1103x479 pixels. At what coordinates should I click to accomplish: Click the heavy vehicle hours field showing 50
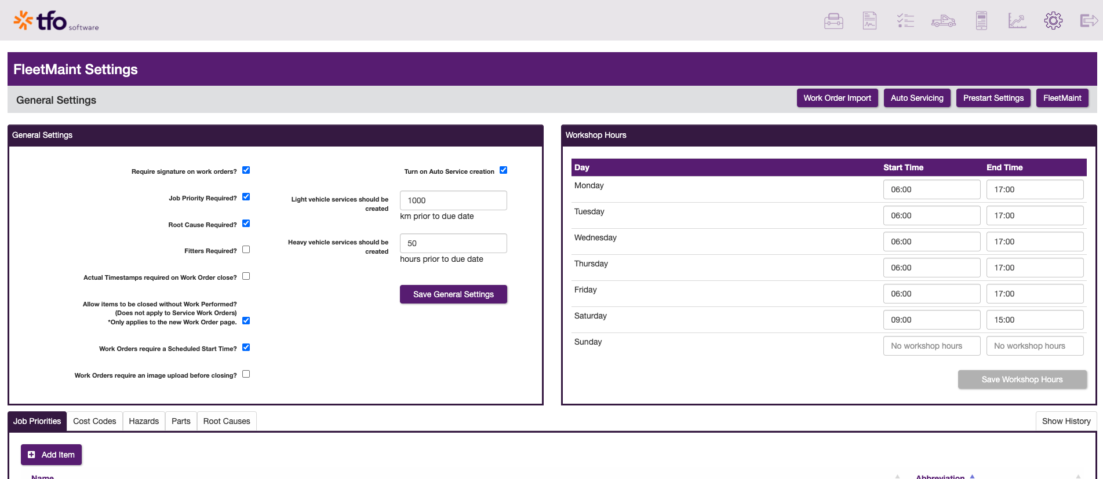tap(453, 243)
